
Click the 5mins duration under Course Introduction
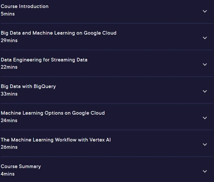tap(8, 14)
